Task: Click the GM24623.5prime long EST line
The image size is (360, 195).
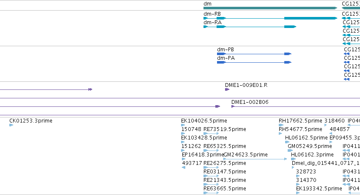Action: 255,159
